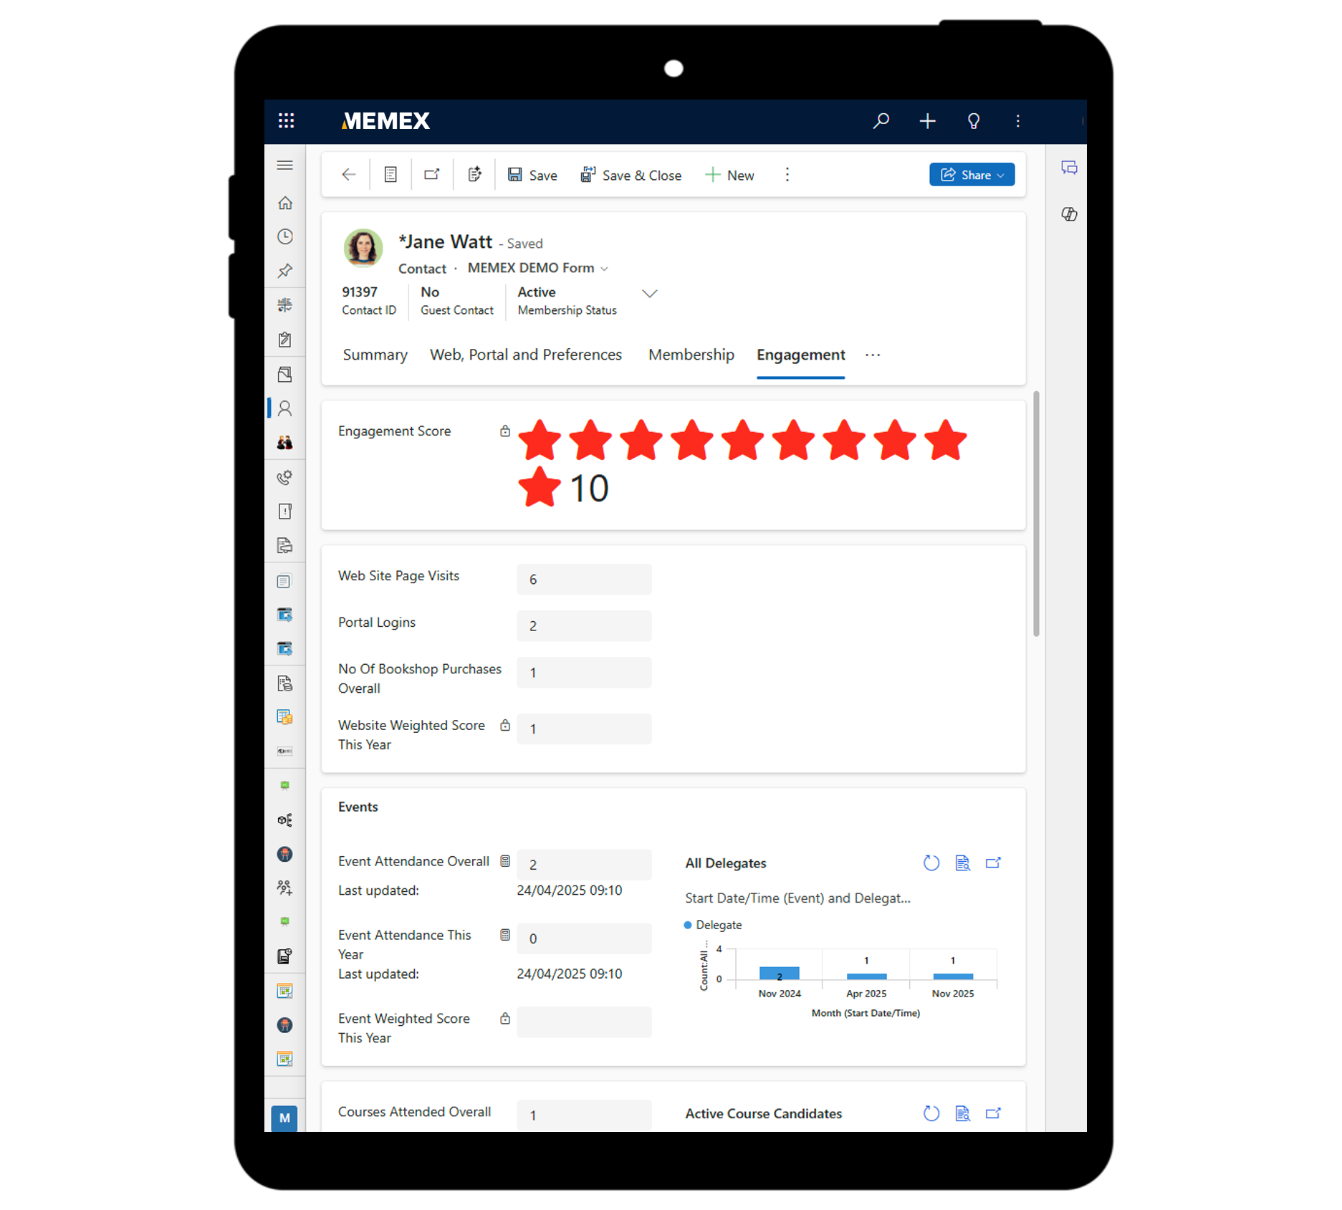Click the page vertical scrollbar
The width and height of the screenshot is (1342, 1210).
pyautogui.click(x=1036, y=513)
